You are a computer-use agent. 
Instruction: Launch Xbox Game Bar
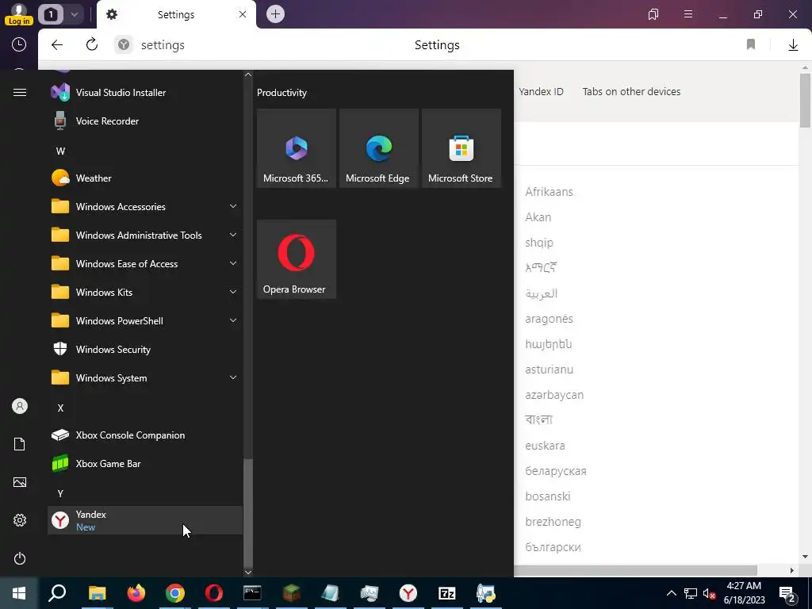[145, 463]
